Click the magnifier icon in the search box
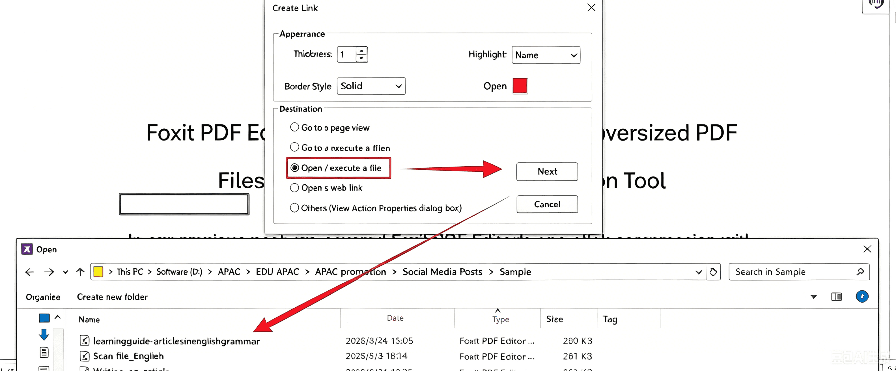Image resolution: width=896 pixels, height=371 pixels. click(x=860, y=271)
